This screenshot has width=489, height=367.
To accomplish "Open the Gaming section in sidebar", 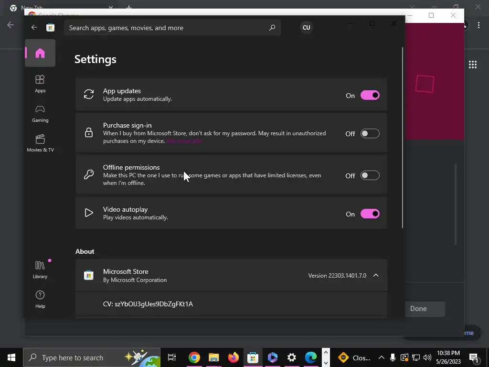I will 40,114.
